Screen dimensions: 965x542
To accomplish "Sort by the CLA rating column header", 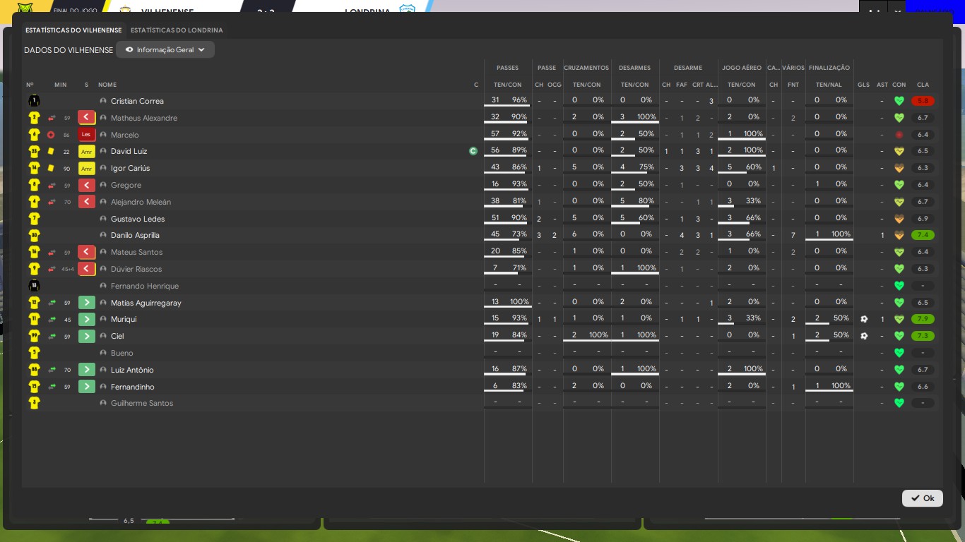I will 923,85.
